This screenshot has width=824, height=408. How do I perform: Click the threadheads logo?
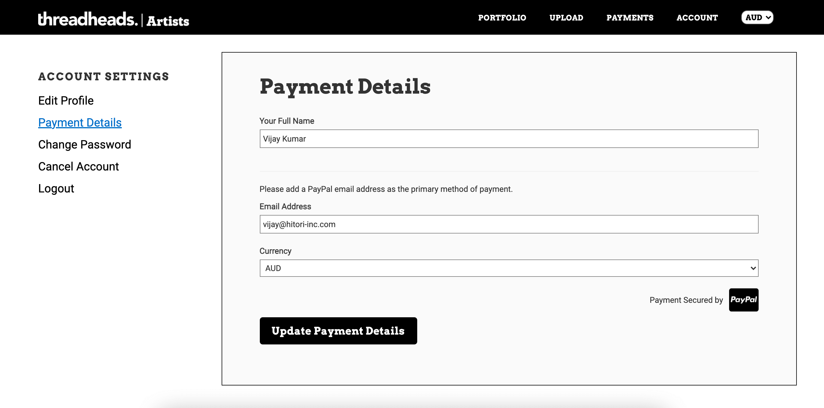pyautogui.click(x=88, y=19)
